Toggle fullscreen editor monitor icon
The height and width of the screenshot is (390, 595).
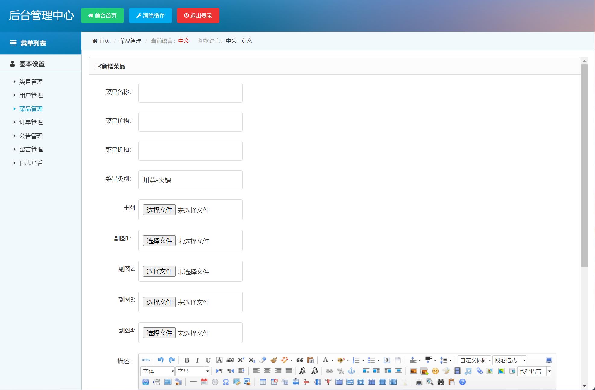point(549,360)
